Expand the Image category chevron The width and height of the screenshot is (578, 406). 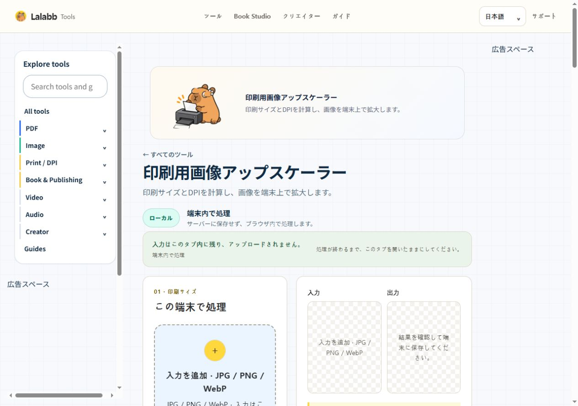[105, 148]
